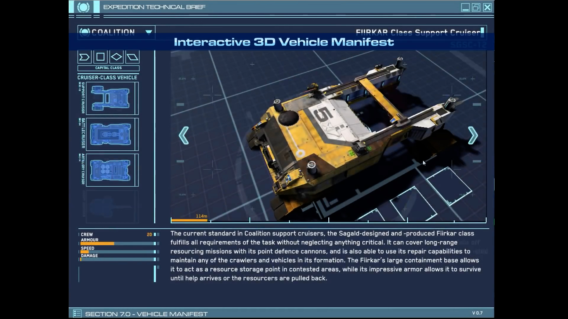The height and width of the screenshot is (319, 568).
Task: Click the section list icon in footer
Action: pyautogui.click(x=77, y=313)
